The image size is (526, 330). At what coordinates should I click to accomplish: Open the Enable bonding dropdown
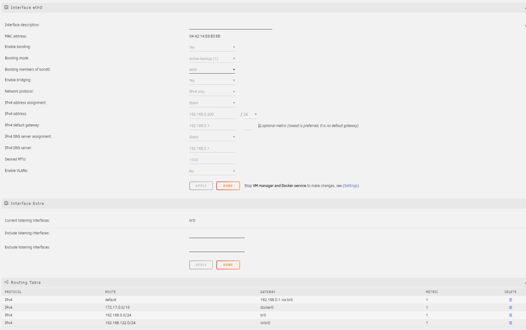click(212, 47)
